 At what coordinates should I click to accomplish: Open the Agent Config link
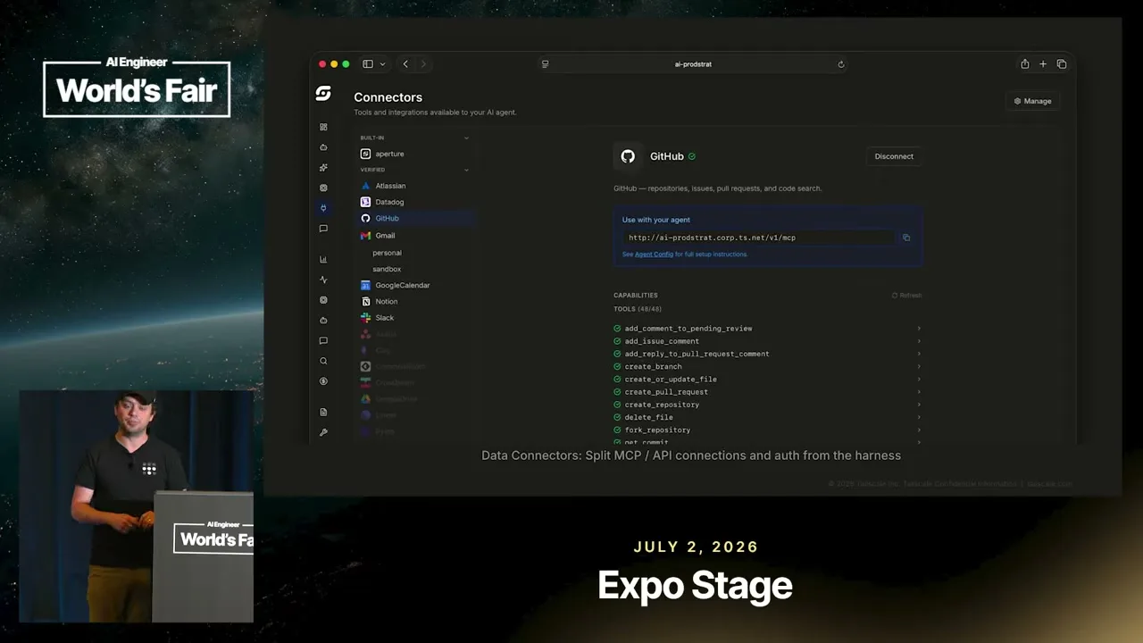pos(654,255)
